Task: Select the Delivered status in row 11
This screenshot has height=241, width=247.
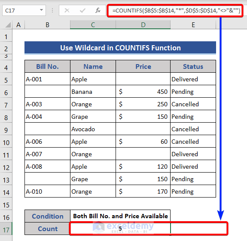Action: point(193,154)
